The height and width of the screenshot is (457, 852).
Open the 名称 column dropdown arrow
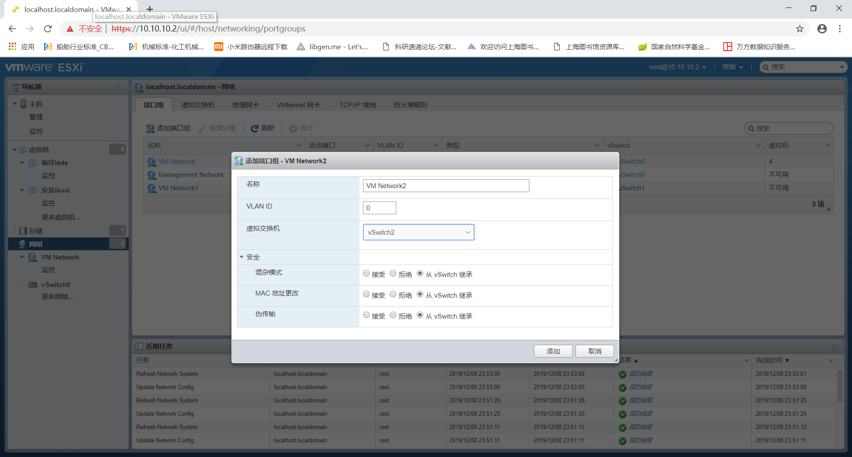pos(299,146)
